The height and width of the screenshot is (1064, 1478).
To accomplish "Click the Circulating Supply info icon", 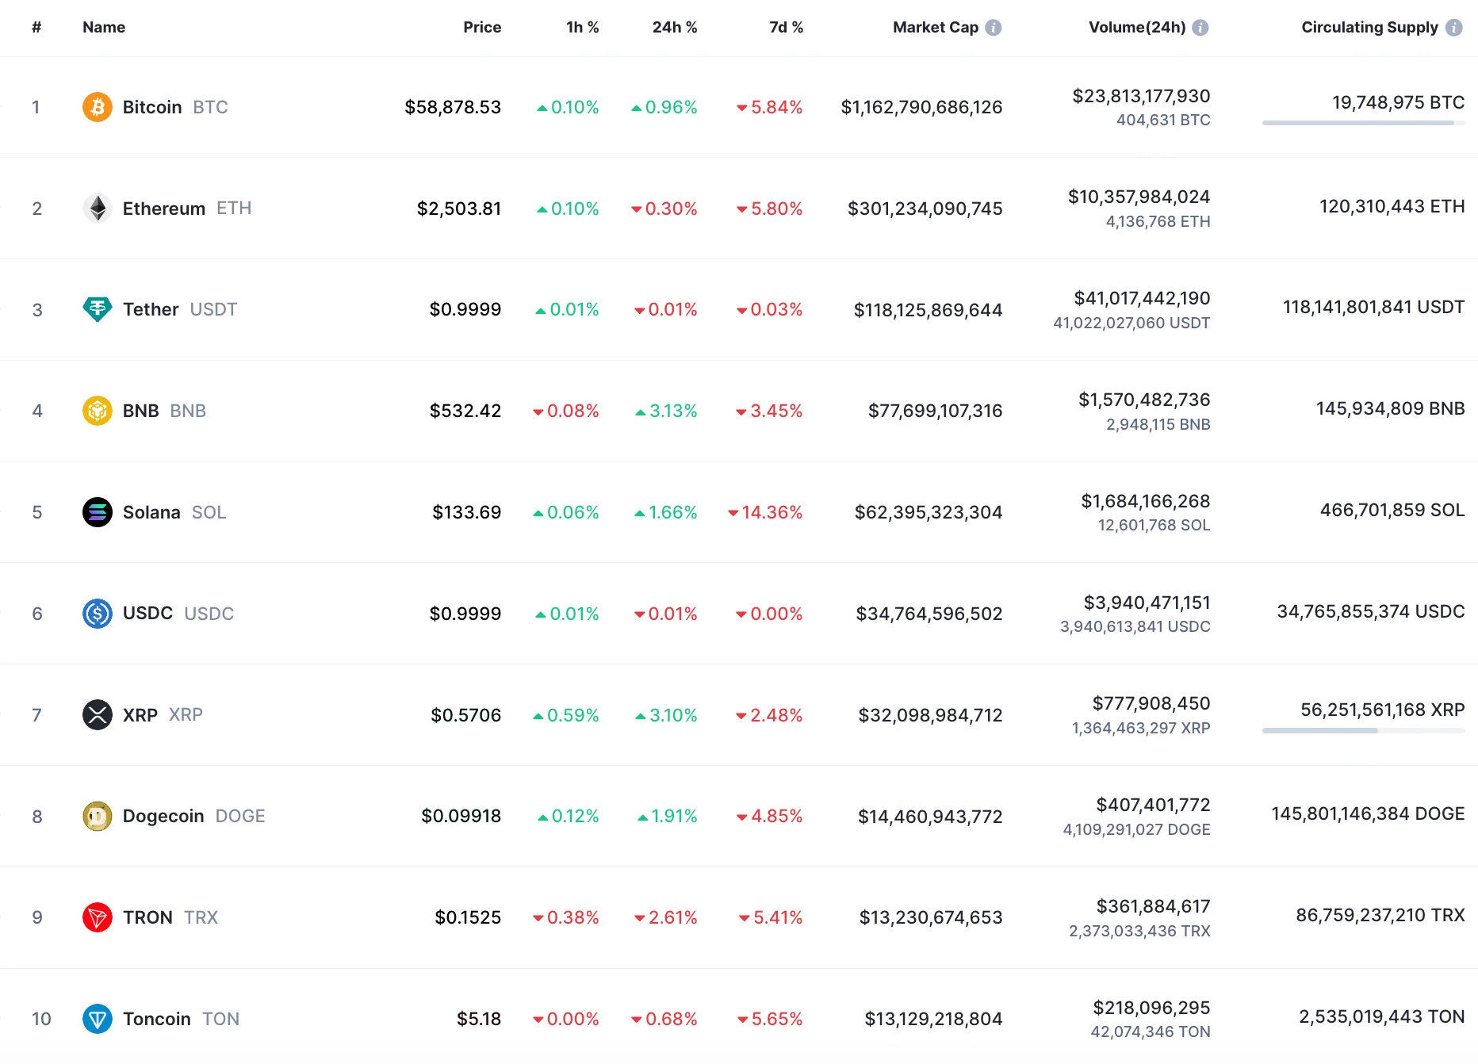I will 1453,28.
